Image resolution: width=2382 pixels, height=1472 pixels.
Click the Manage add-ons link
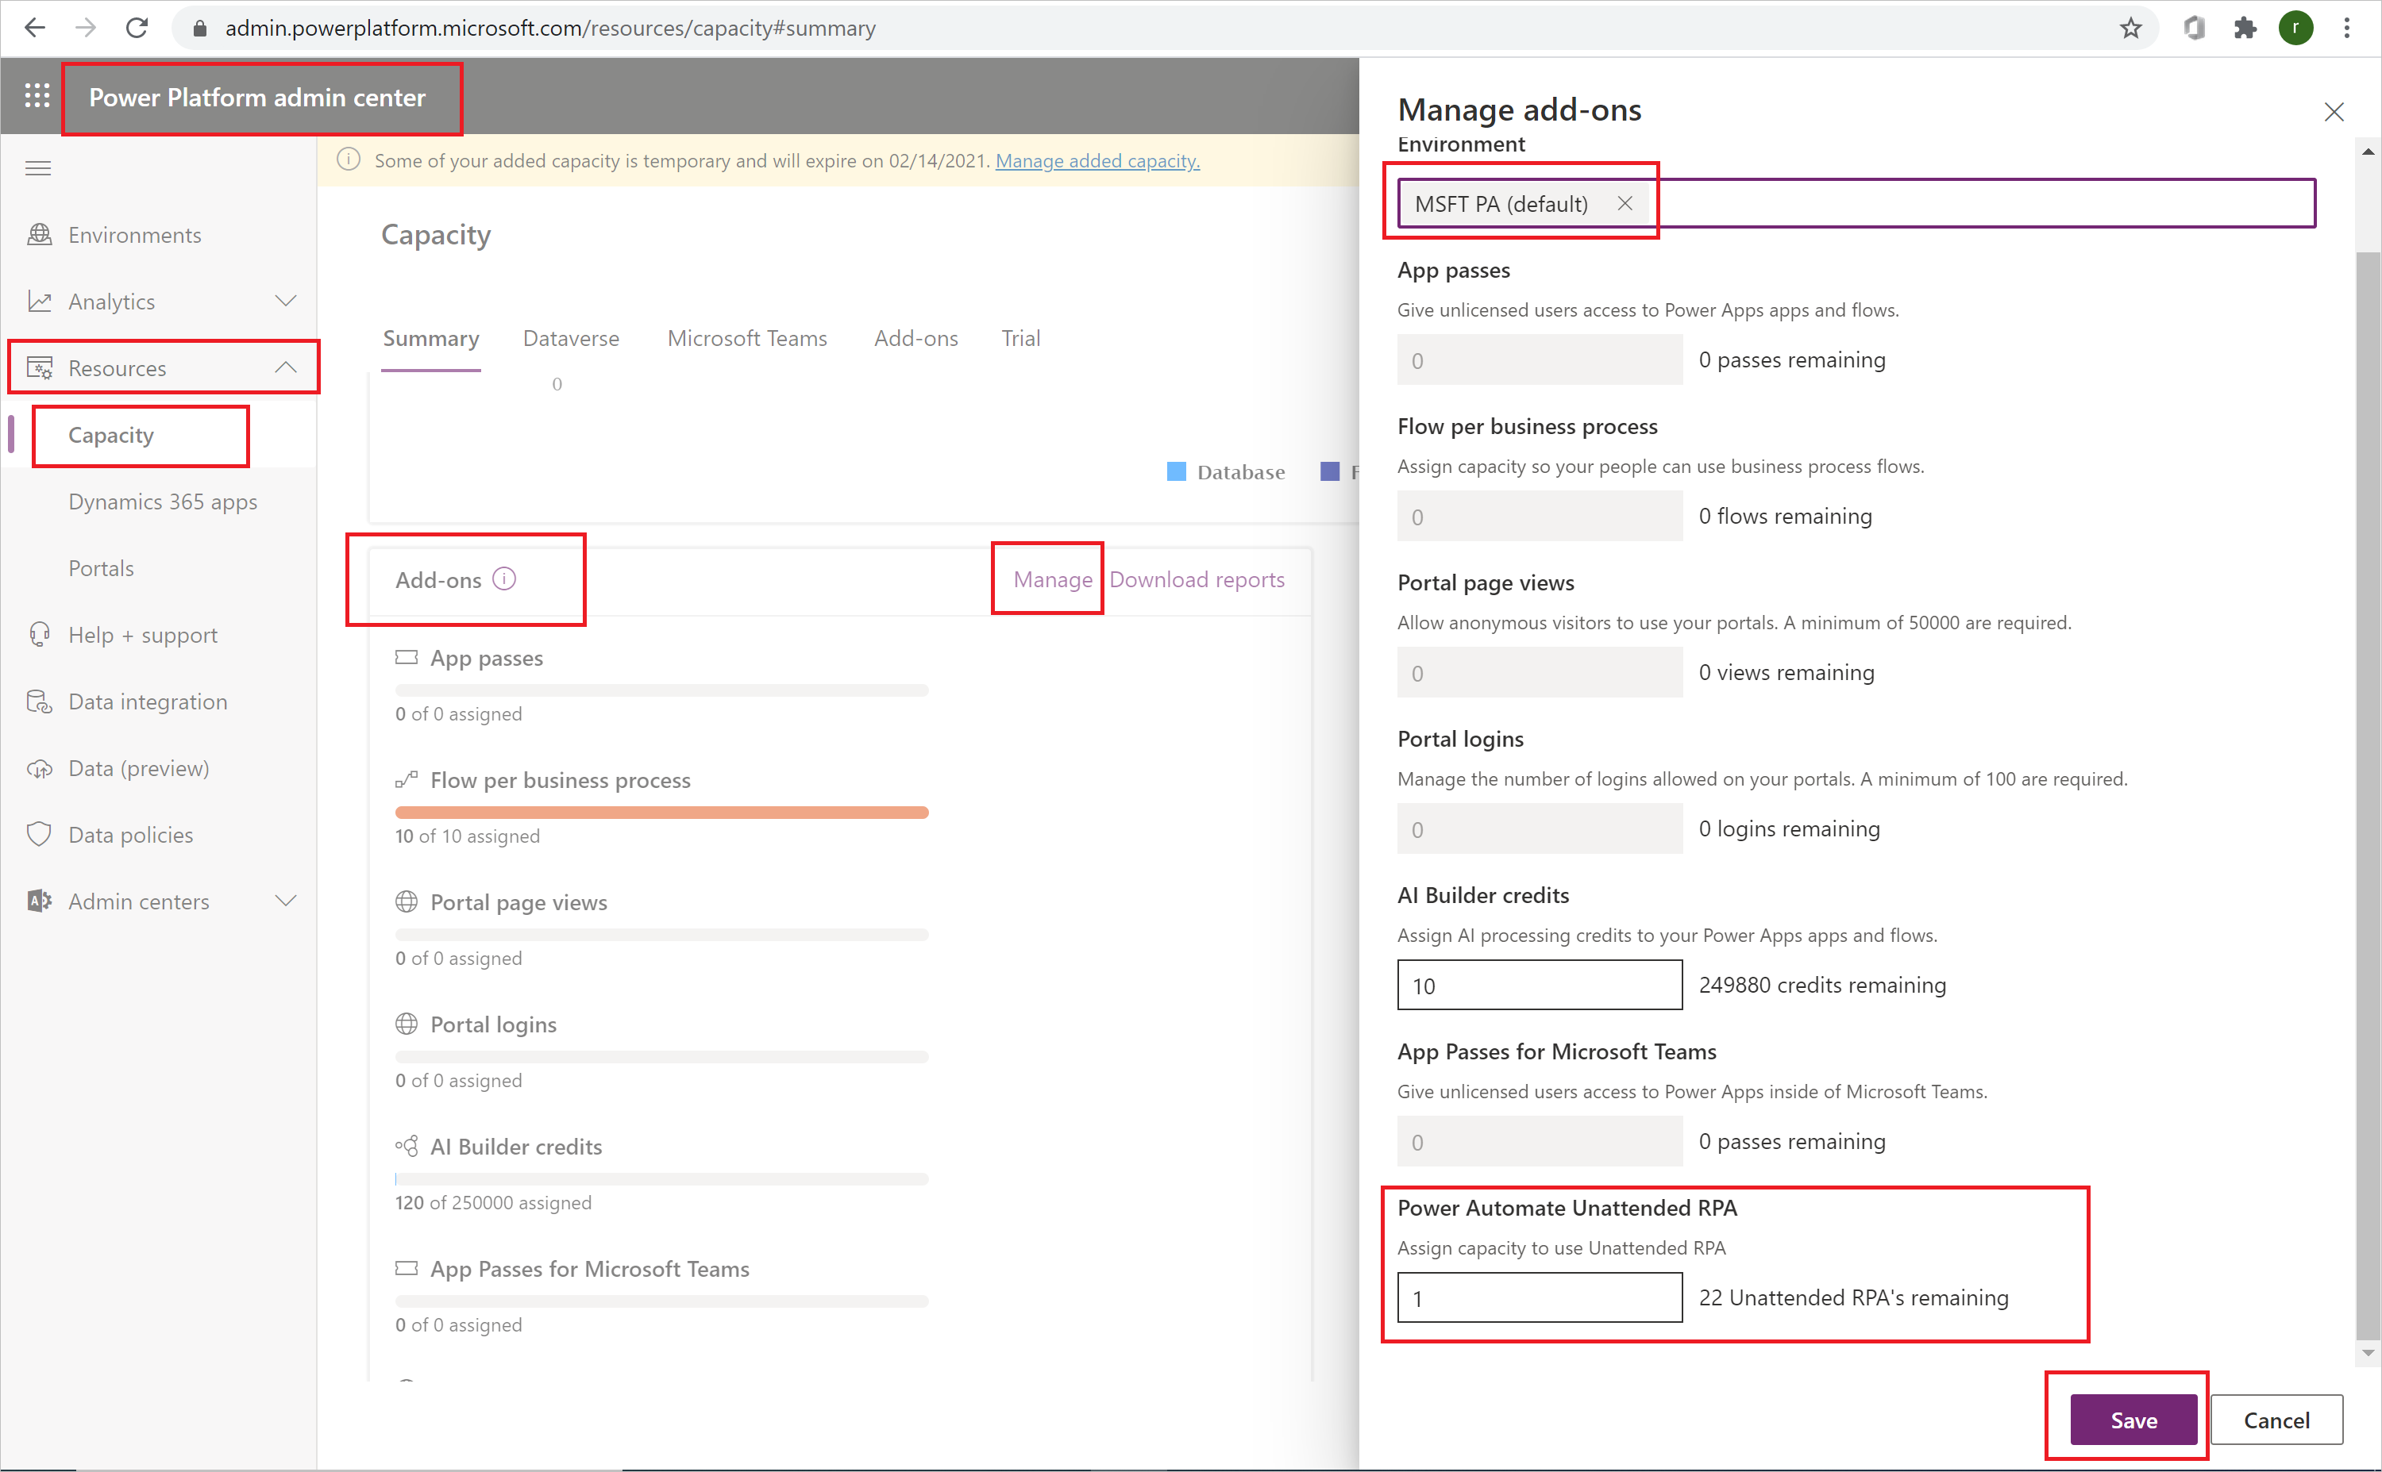[x=1050, y=578]
